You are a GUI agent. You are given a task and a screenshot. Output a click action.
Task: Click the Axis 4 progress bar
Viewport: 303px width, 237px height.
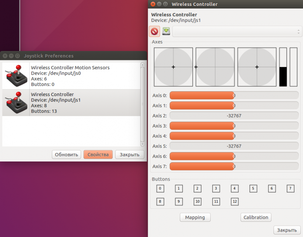pos(234,136)
